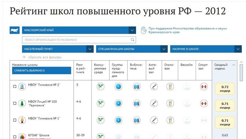
Task: Click the gym dumbbell icon for Гимназия № 2
Action: [204, 86]
